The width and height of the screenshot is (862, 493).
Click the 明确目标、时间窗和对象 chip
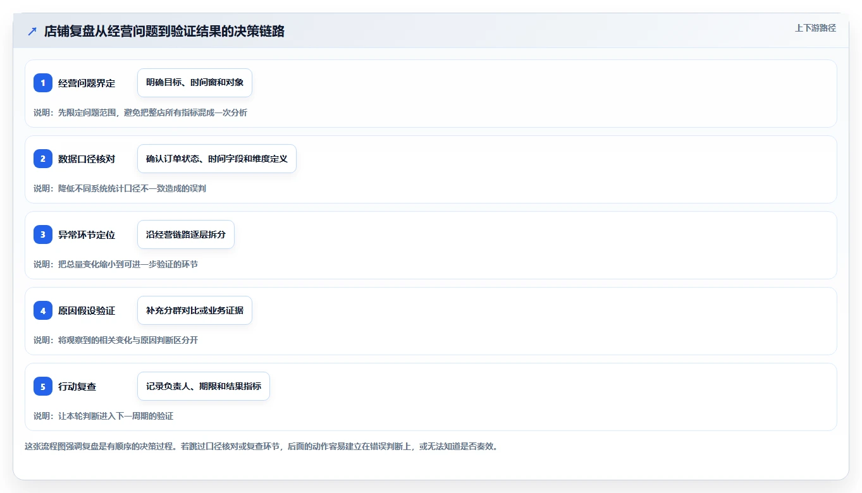click(x=195, y=83)
